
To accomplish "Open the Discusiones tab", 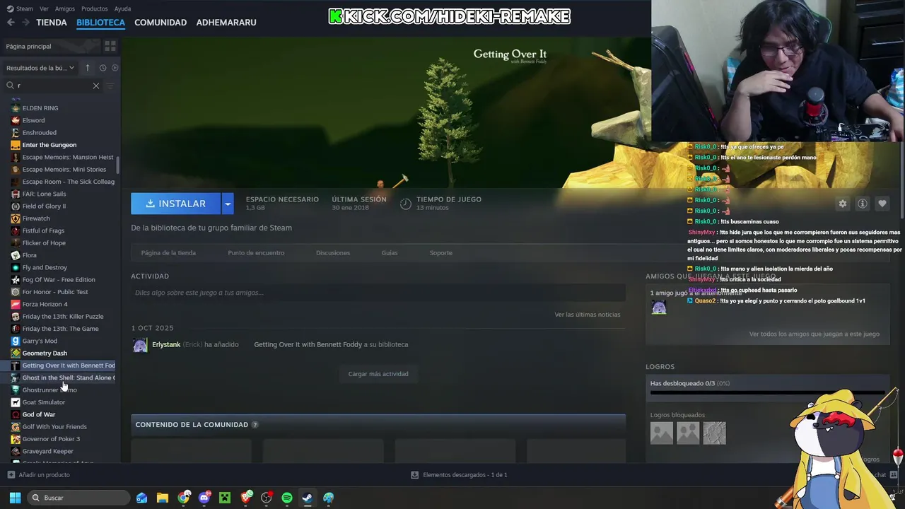I will click(333, 253).
